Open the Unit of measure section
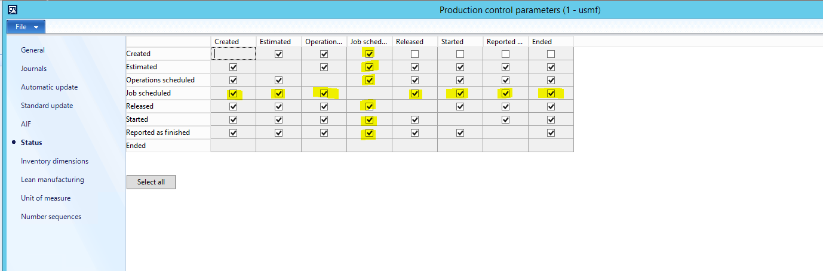This screenshot has width=823, height=271. (x=45, y=198)
